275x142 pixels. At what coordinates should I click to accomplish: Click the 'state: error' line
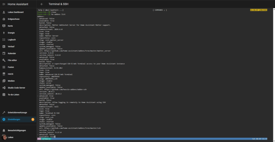[x=45, y=83]
